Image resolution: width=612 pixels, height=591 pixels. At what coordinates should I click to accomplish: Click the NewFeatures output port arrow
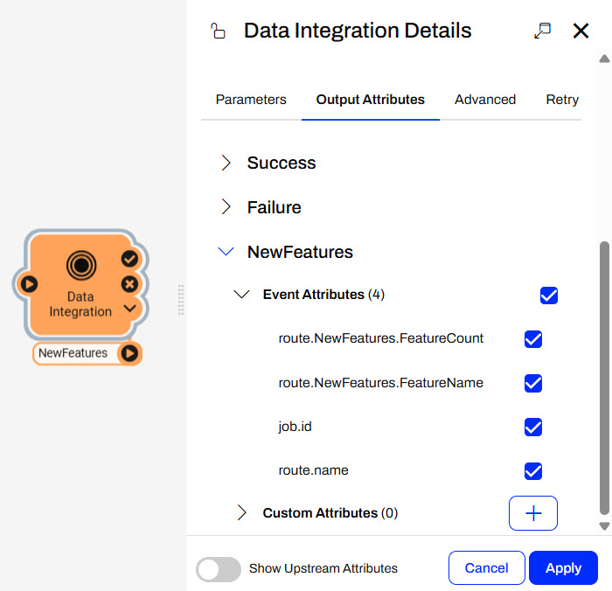[129, 353]
